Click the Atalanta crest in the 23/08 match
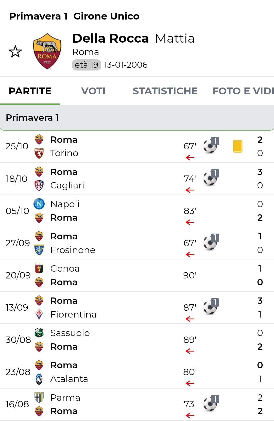 39,379
